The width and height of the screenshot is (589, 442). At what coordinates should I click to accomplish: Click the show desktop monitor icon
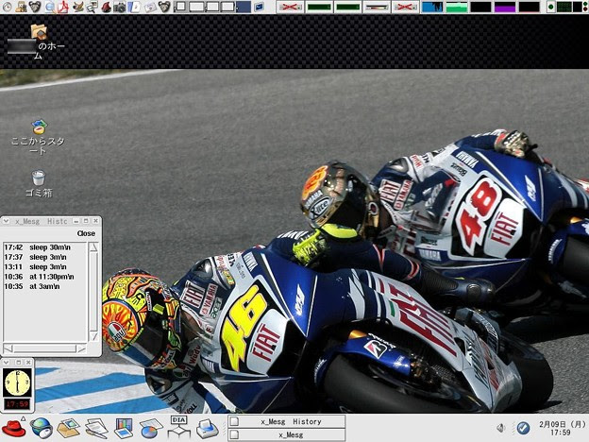click(x=260, y=7)
